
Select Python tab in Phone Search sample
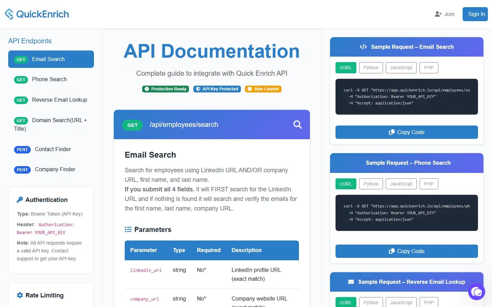tap(371, 184)
